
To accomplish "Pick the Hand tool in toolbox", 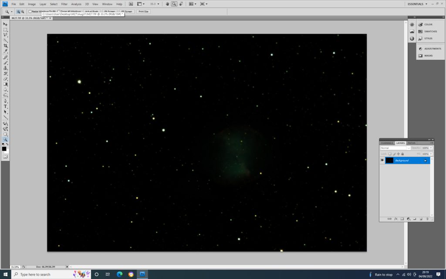I will [x=6, y=134].
